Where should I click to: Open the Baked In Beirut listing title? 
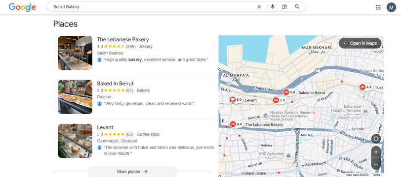tap(115, 84)
